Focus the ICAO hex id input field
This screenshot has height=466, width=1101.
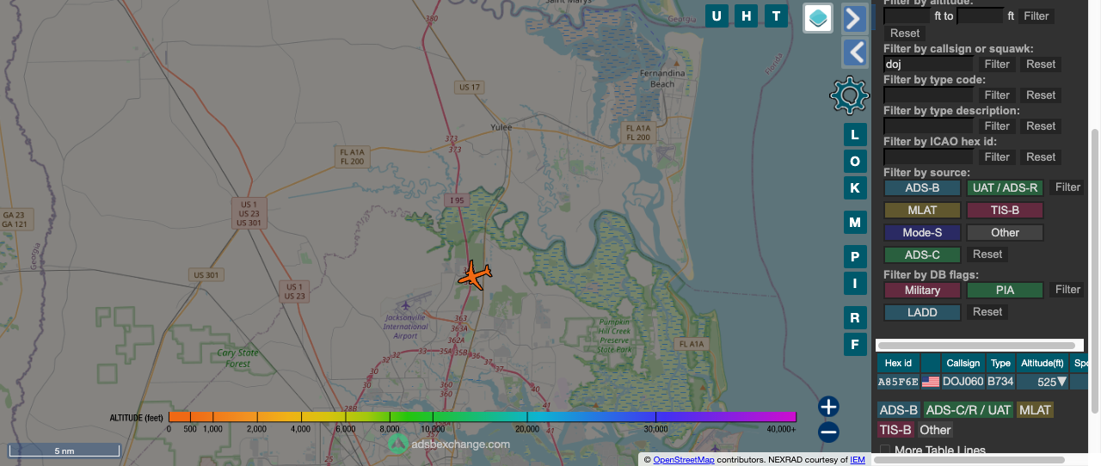(x=929, y=156)
